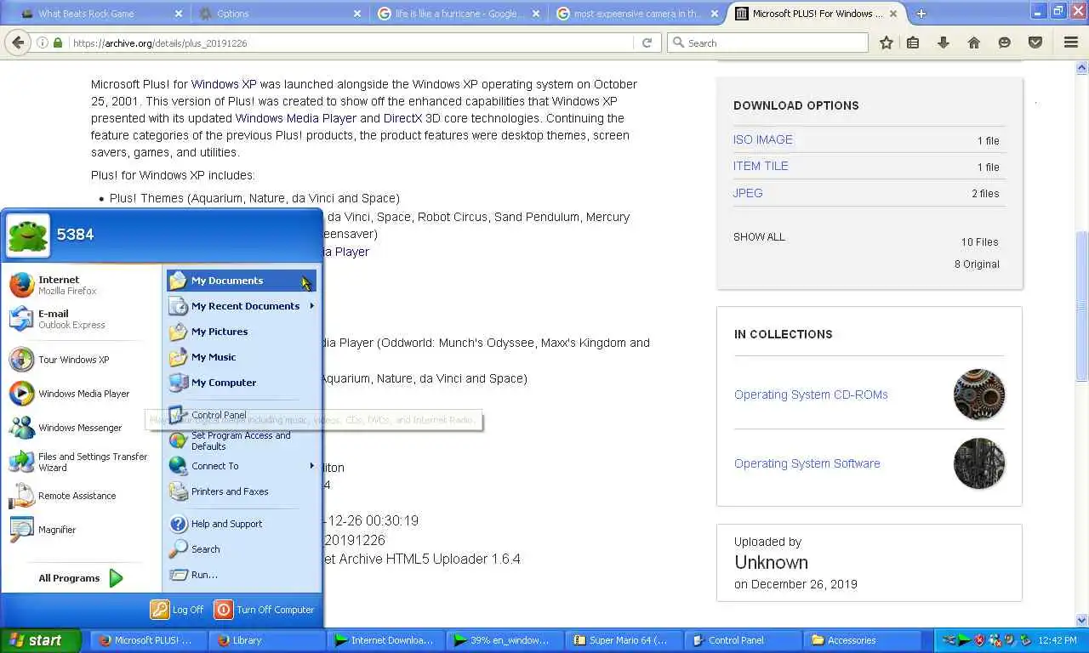Open the DirectX link in description

coord(402,118)
